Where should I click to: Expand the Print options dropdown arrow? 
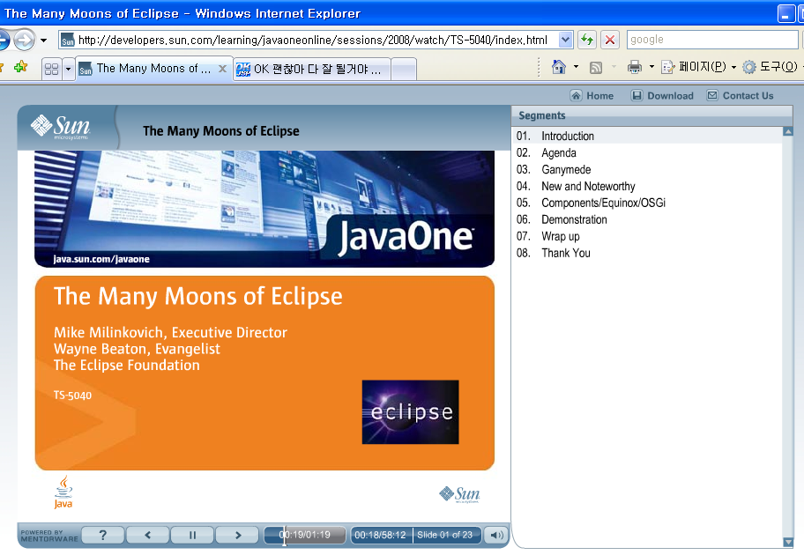pos(651,67)
